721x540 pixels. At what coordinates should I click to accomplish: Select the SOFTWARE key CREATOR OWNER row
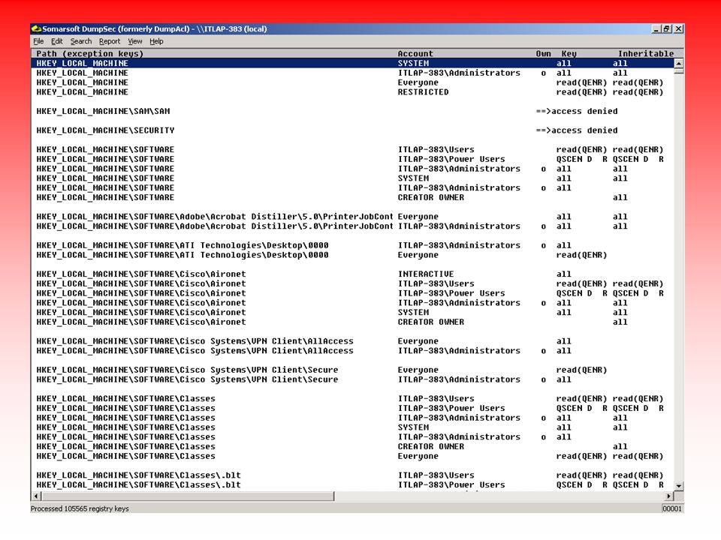[352, 197]
